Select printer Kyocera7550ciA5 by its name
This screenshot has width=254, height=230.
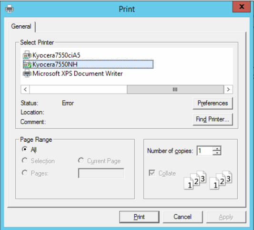(x=56, y=55)
